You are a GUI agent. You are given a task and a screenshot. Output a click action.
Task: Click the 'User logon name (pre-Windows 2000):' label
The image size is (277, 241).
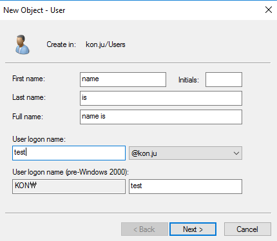[x=70, y=172]
